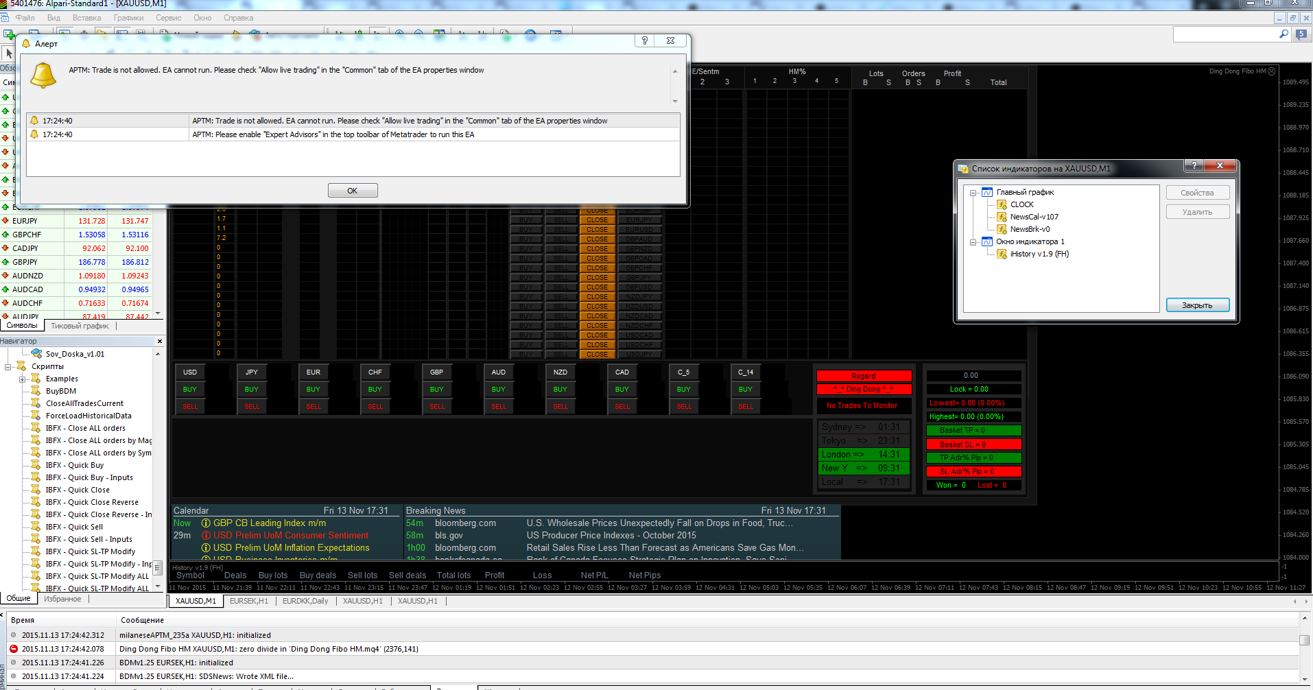This screenshot has width=1313, height=690.
Task: Click the CloseAllTradesCurrent script icon
Action: click(x=36, y=403)
